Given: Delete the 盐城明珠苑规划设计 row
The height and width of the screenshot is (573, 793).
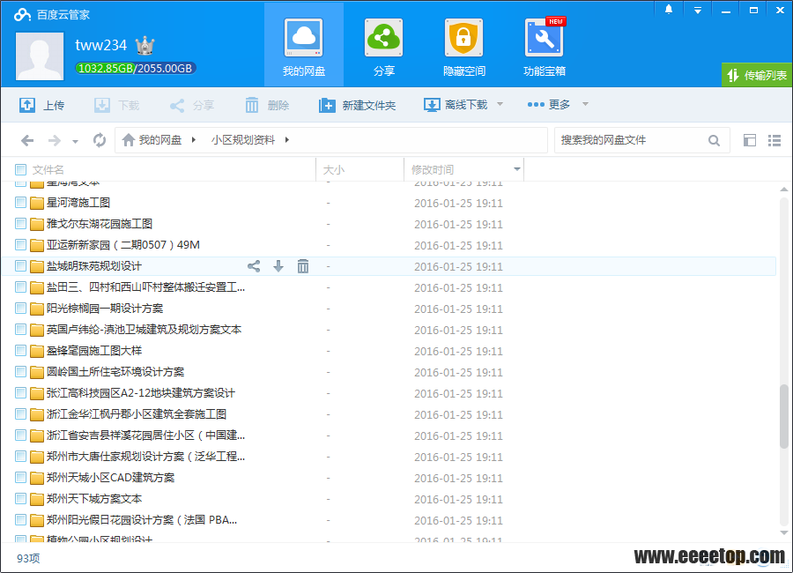Looking at the screenshot, I should [x=303, y=266].
